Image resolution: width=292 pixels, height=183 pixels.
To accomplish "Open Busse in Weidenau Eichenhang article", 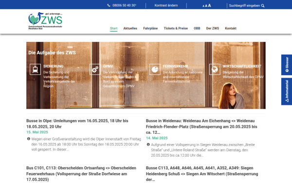I will pyautogui.click(x=201, y=126).
